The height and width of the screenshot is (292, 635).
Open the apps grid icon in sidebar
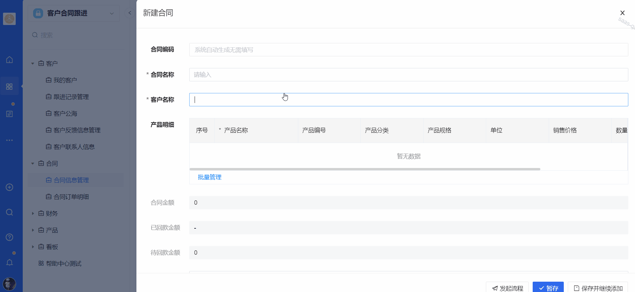(x=9, y=87)
